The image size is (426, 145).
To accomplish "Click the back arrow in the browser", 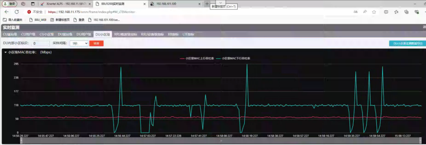I will pyautogui.click(x=7, y=12).
